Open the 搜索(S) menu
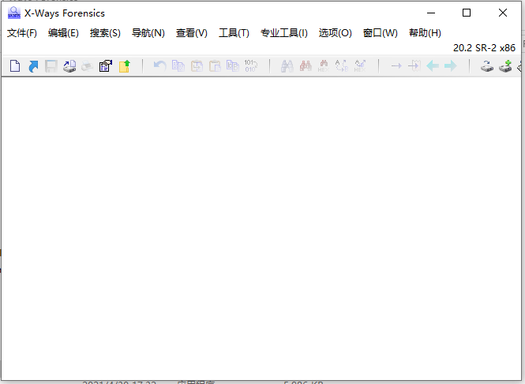The height and width of the screenshot is (384, 525). click(105, 33)
